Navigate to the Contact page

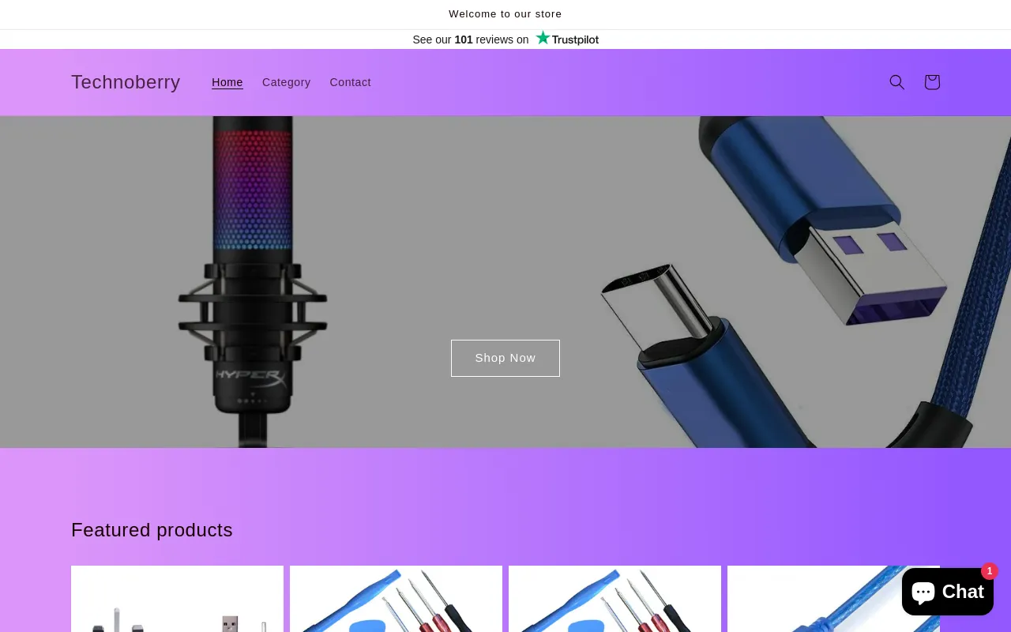[x=350, y=82]
